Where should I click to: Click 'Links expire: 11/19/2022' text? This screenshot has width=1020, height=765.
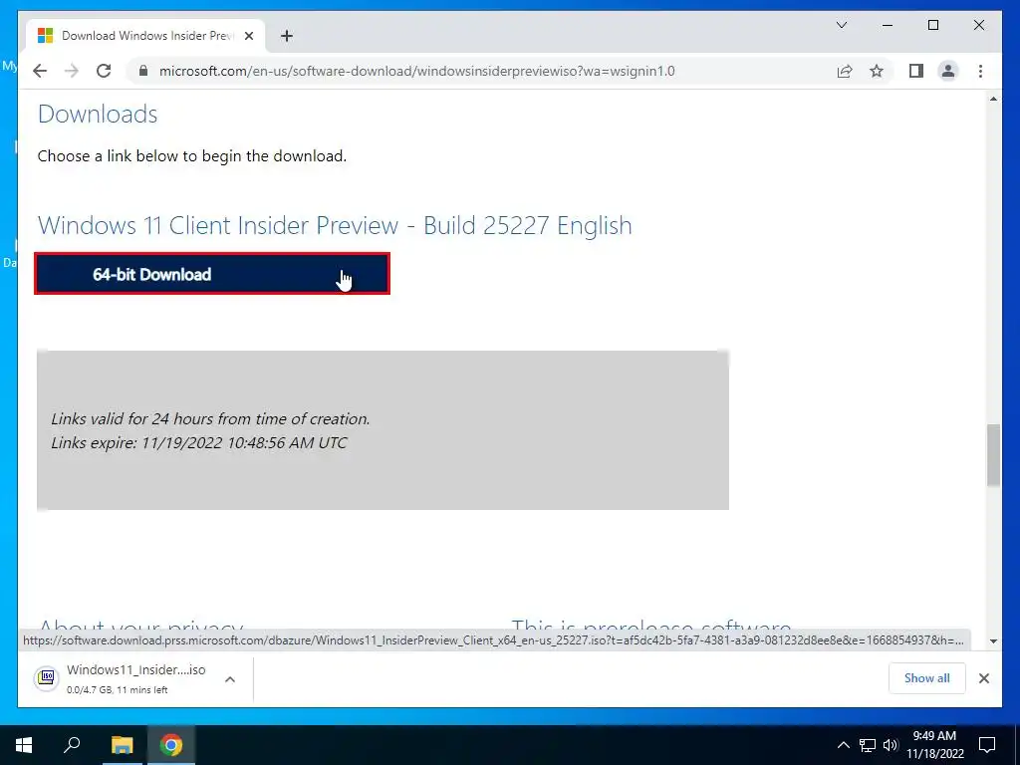tap(199, 443)
